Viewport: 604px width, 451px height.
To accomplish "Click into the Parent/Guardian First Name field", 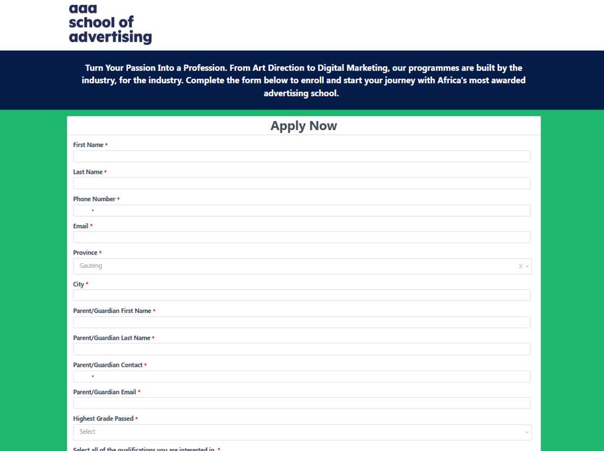I will point(302,322).
